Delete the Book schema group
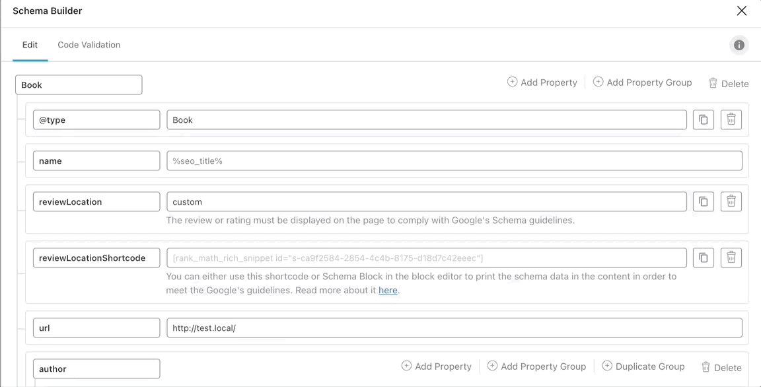The width and height of the screenshot is (761, 387). 729,83
